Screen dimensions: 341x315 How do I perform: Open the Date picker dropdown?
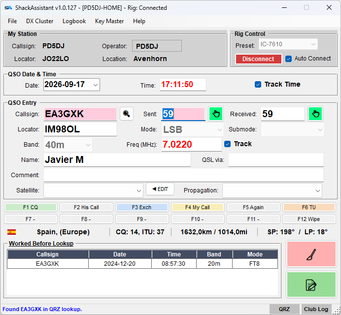pyautogui.click(x=96, y=85)
